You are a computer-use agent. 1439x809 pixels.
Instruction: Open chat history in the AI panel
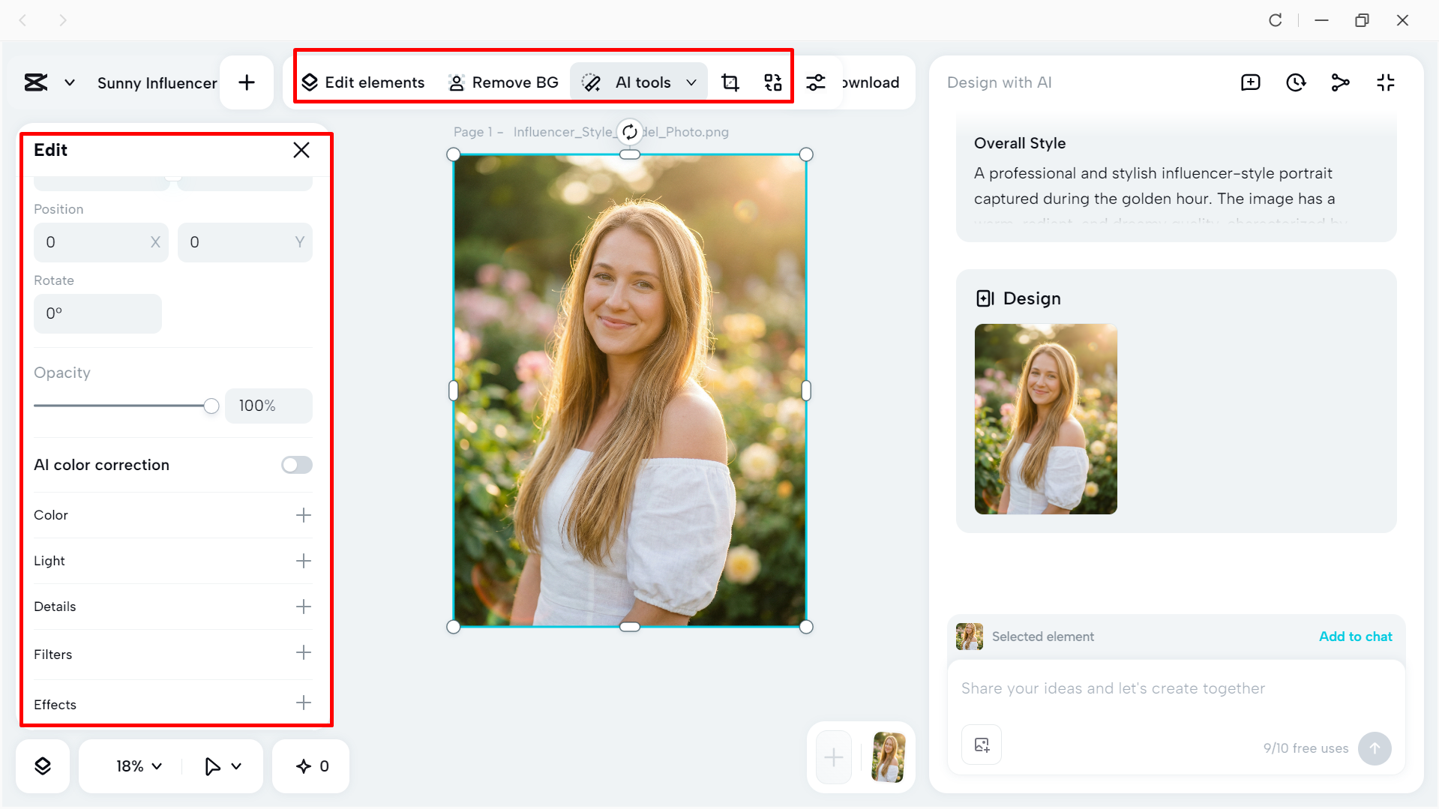coord(1295,82)
